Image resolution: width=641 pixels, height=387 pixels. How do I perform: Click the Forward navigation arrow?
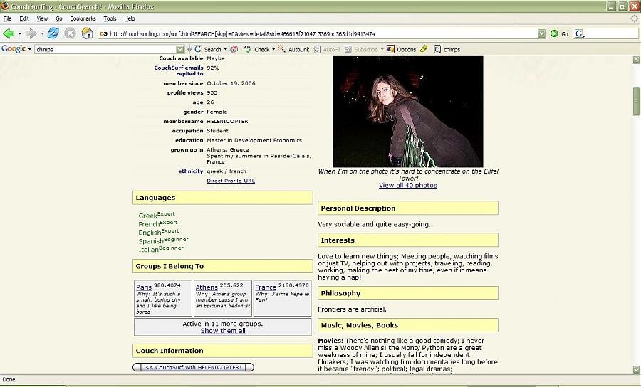(x=31, y=33)
